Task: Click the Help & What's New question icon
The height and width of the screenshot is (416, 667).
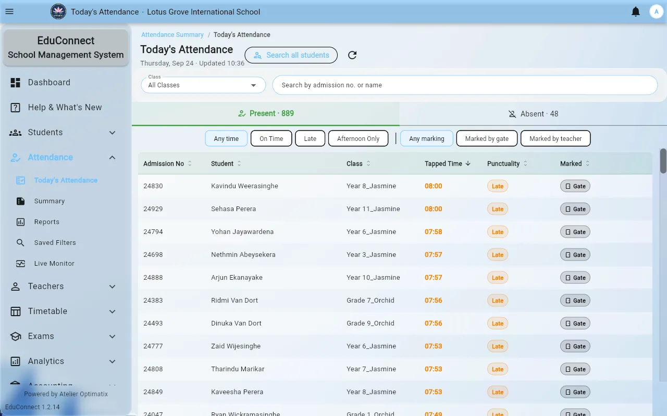Action: 16,107
